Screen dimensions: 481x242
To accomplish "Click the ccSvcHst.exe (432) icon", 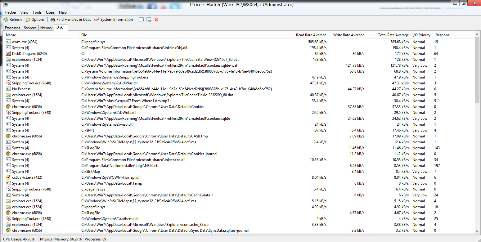I will point(8,177).
